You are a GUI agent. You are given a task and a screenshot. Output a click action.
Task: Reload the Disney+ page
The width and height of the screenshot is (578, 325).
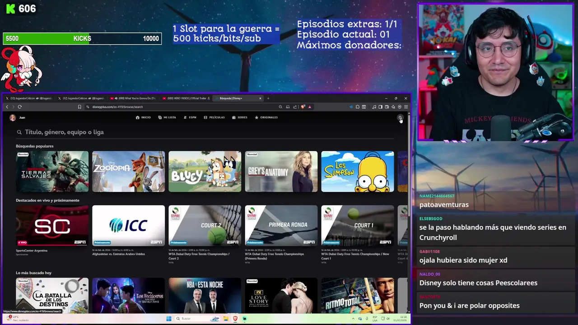point(20,107)
